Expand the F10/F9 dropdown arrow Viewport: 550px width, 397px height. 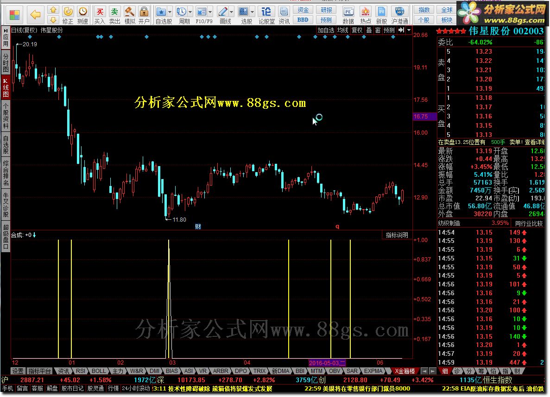click(210, 12)
